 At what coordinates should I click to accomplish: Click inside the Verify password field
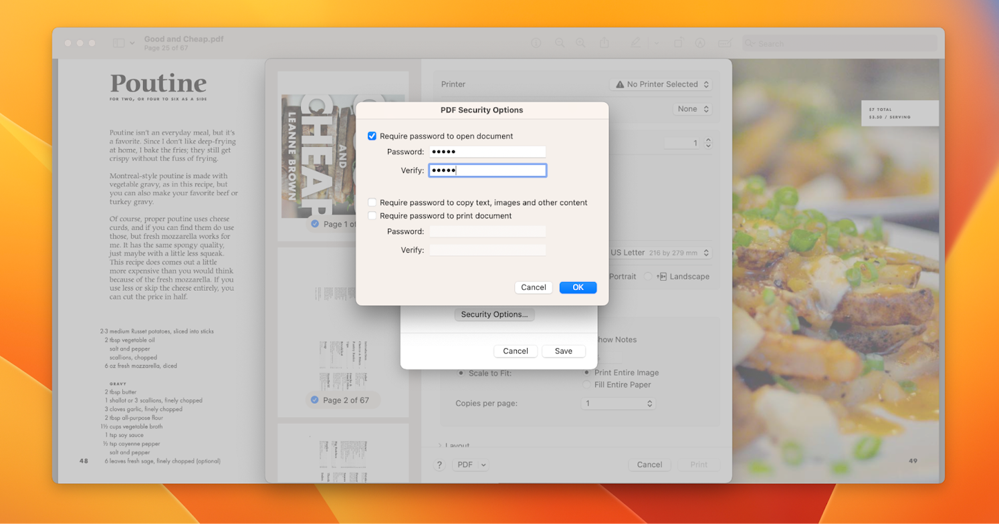tap(487, 170)
